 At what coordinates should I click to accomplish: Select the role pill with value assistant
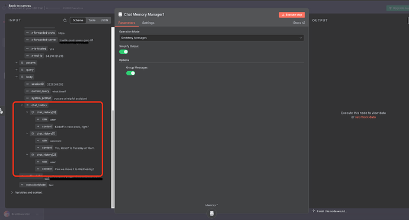click(x=41, y=141)
